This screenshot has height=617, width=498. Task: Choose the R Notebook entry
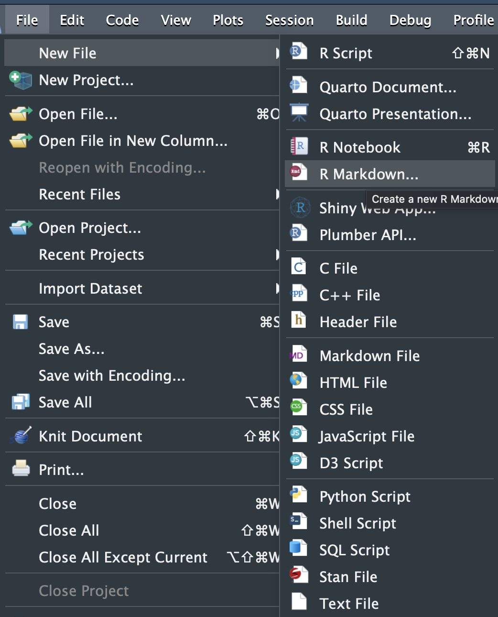tap(390, 147)
